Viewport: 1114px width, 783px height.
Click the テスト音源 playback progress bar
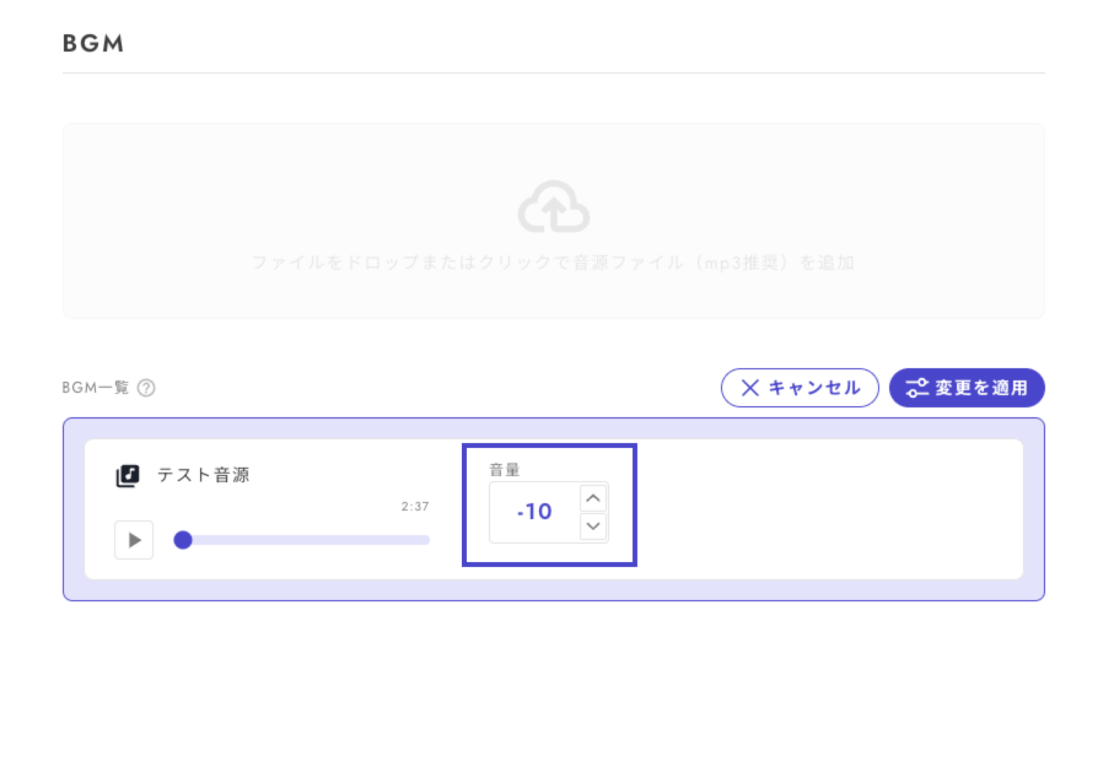coord(302,540)
